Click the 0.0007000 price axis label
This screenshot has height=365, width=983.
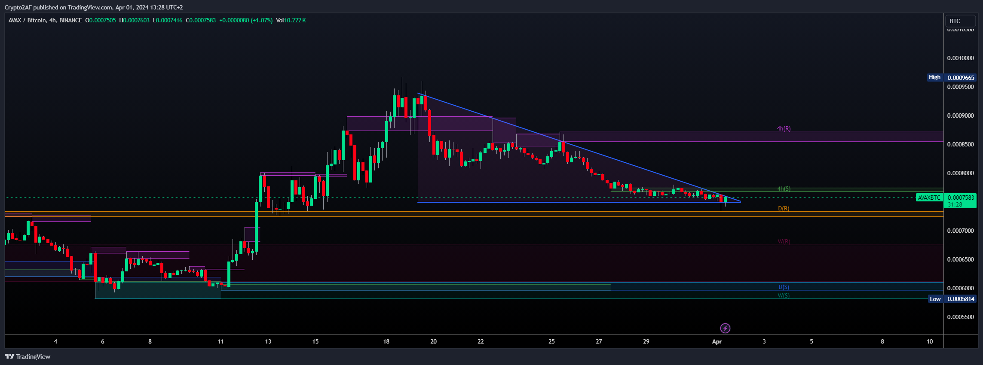click(961, 231)
